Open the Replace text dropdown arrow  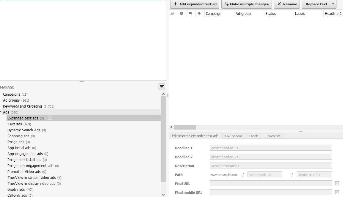tap(333, 4)
